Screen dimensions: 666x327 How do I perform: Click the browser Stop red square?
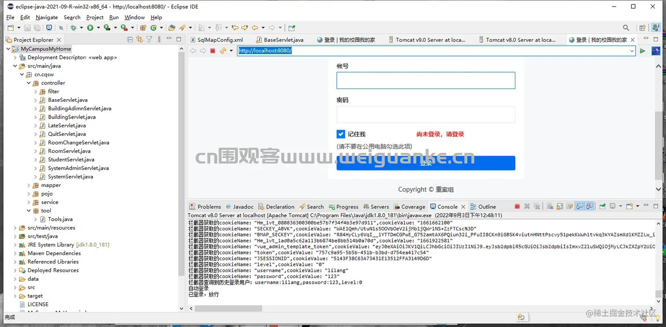click(x=213, y=51)
